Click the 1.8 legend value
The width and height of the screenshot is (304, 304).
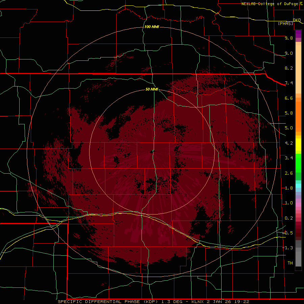[x=289, y=188]
